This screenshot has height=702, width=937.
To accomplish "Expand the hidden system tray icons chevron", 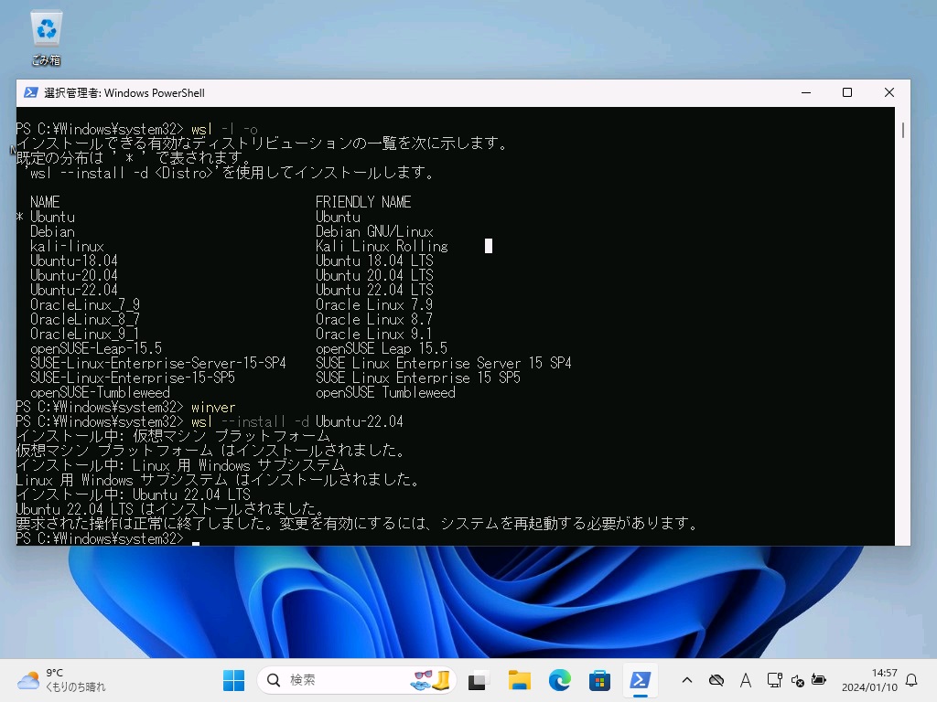I will click(687, 680).
